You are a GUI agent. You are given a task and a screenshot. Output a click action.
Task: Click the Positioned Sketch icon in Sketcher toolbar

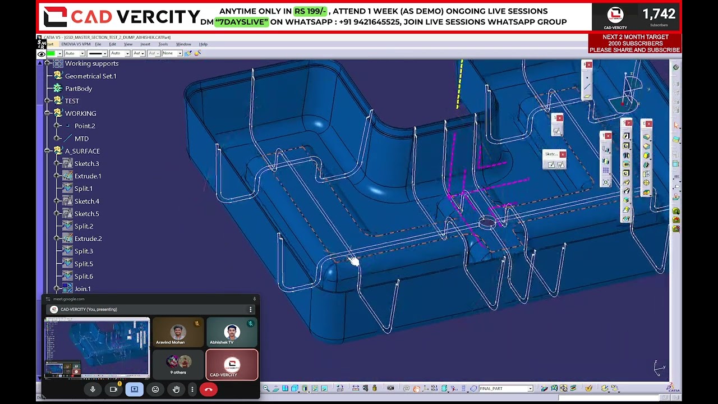click(561, 164)
